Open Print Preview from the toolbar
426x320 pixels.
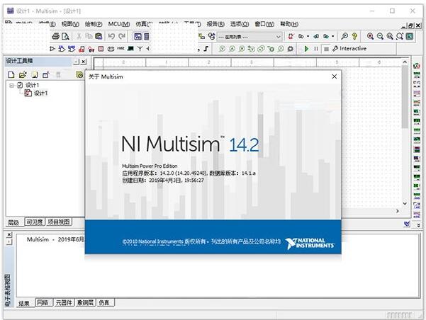click(x=65, y=36)
